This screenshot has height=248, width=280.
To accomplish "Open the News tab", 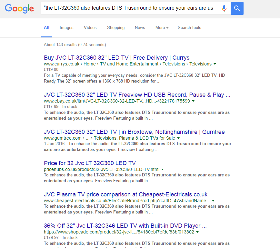I will 140,28.
